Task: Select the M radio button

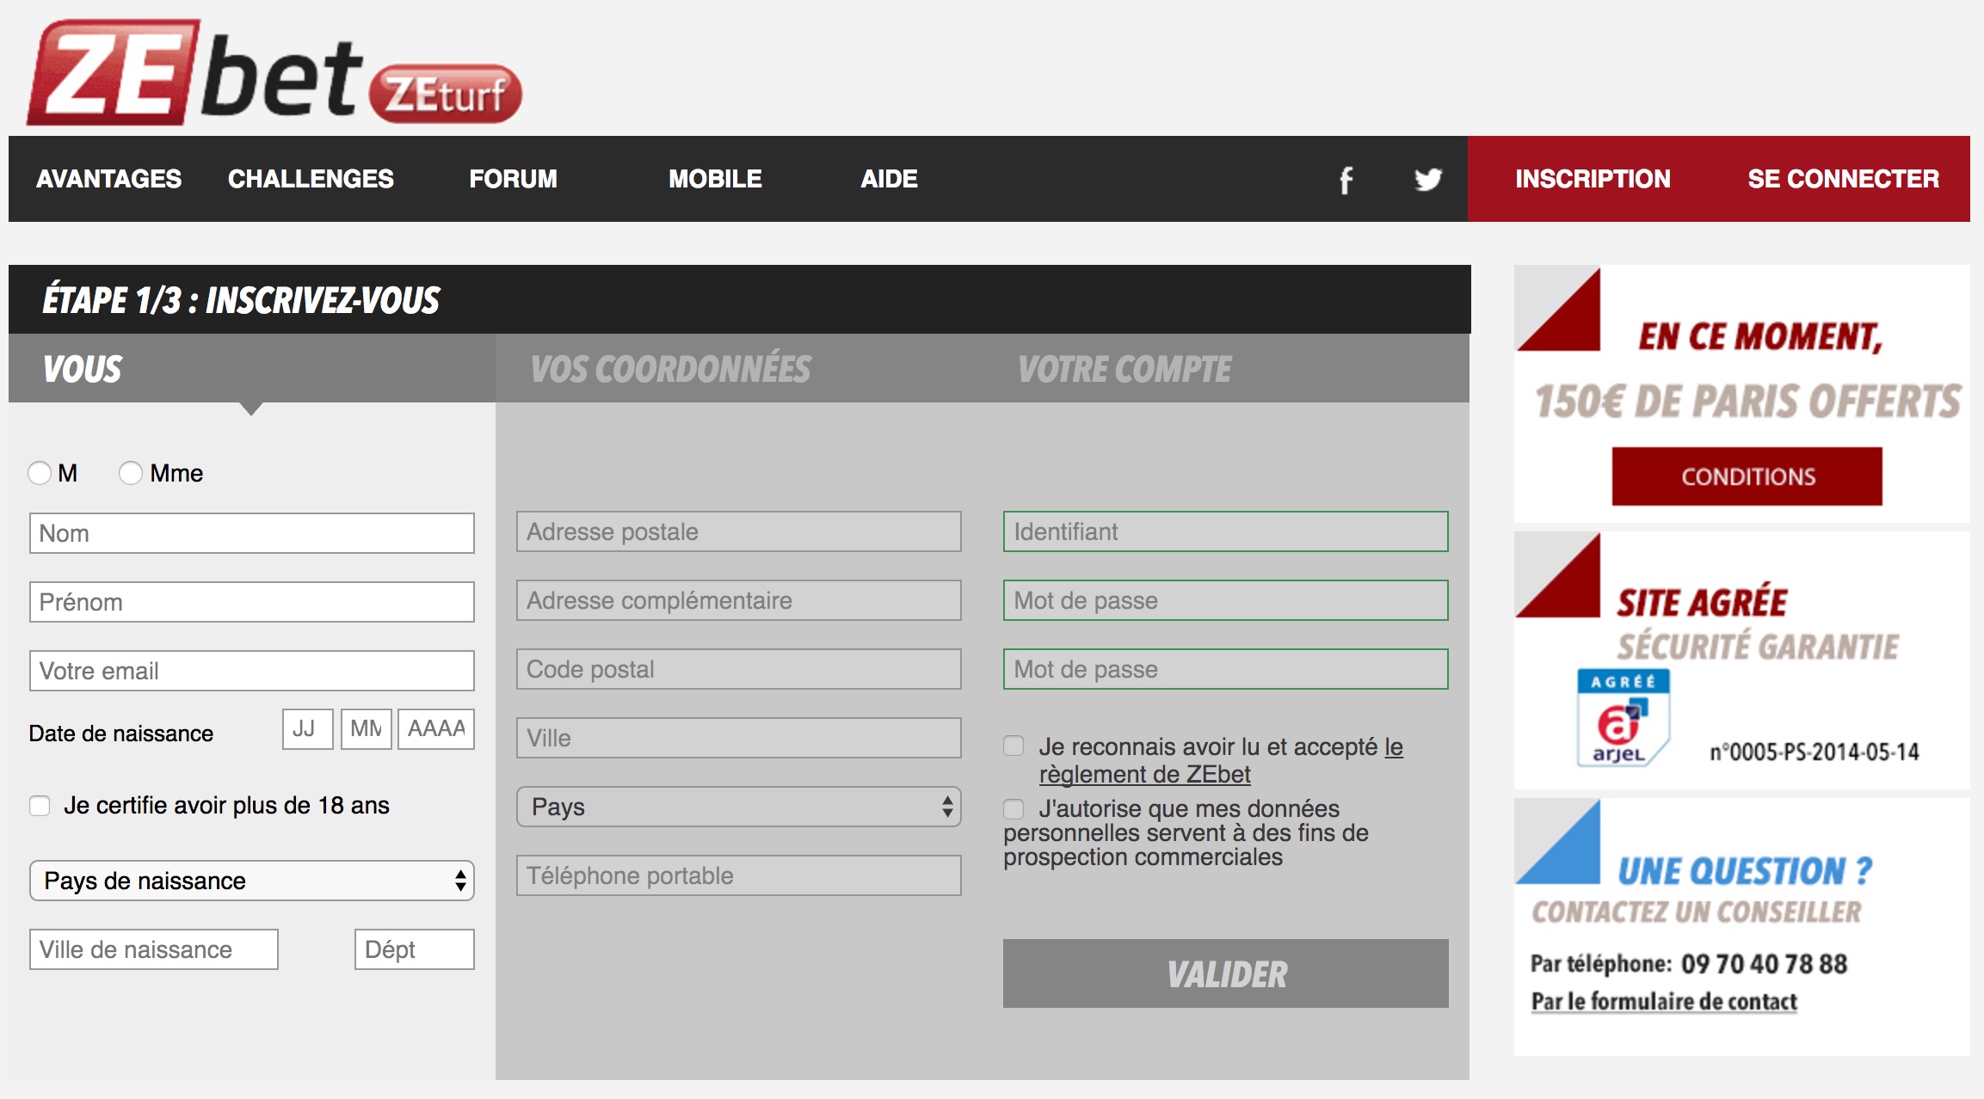Action: click(x=40, y=473)
